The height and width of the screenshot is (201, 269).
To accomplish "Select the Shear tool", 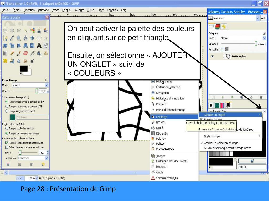I will pyautogui.click(x=19, y=46).
